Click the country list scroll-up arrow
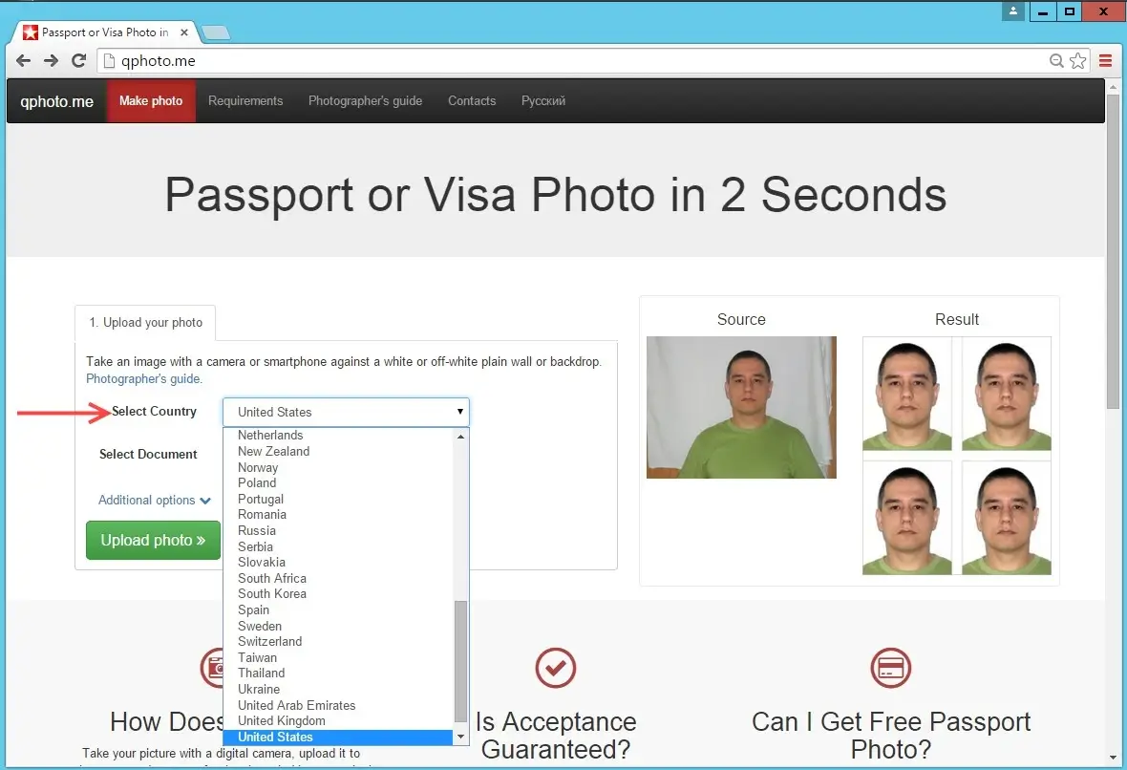The height and width of the screenshot is (770, 1127). coord(460,436)
